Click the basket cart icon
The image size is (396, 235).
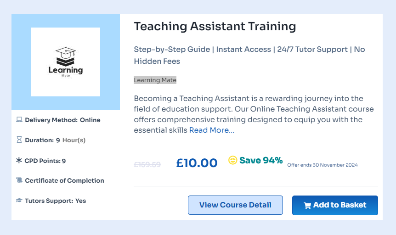coord(307,205)
